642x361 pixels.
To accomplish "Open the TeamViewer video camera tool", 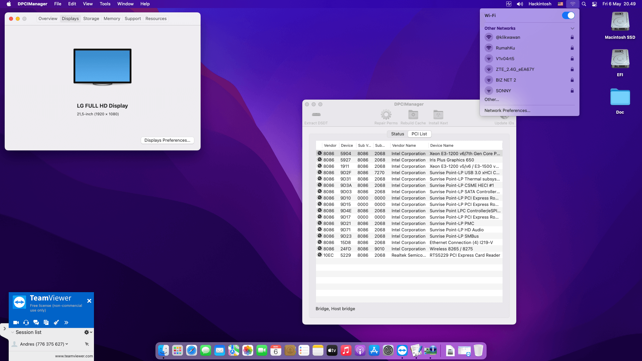I will pyautogui.click(x=16, y=323).
